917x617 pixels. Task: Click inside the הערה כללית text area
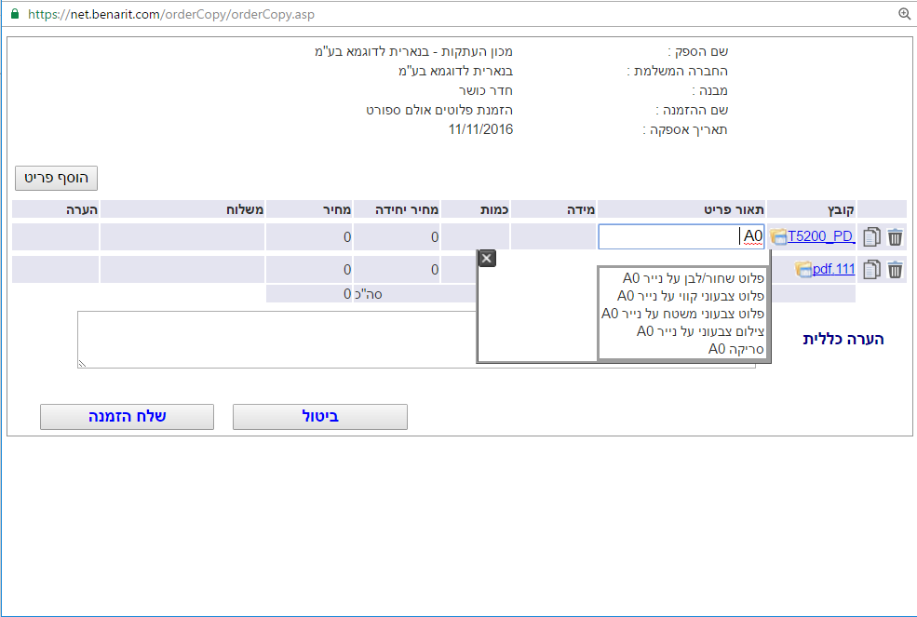(x=279, y=339)
